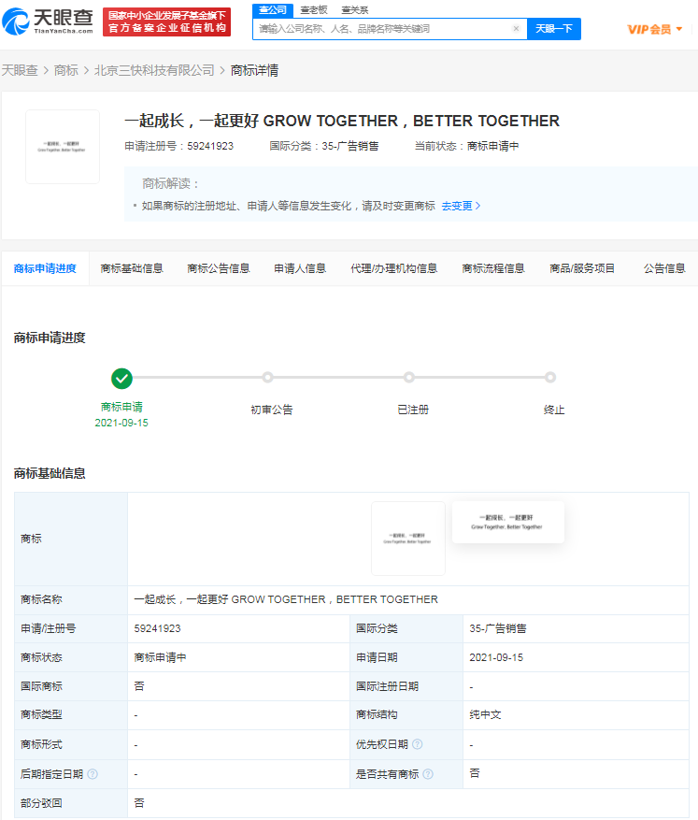This screenshot has width=698, height=820.
Task: Select the 查老板 search tab
Action: click(x=314, y=10)
